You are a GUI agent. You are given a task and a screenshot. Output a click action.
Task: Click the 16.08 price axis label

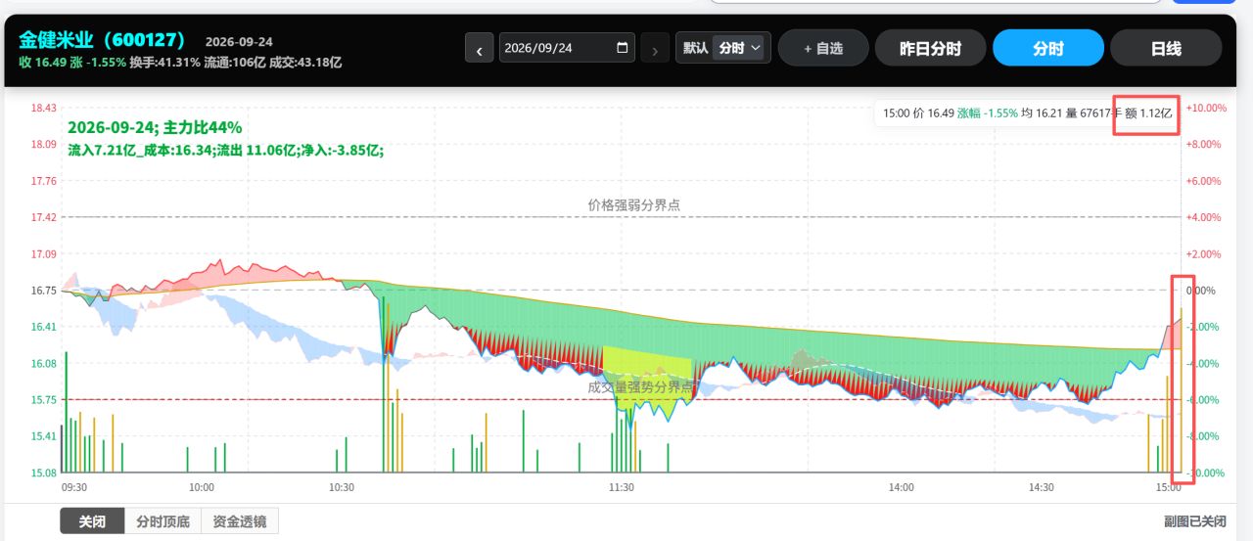tap(44, 363)
